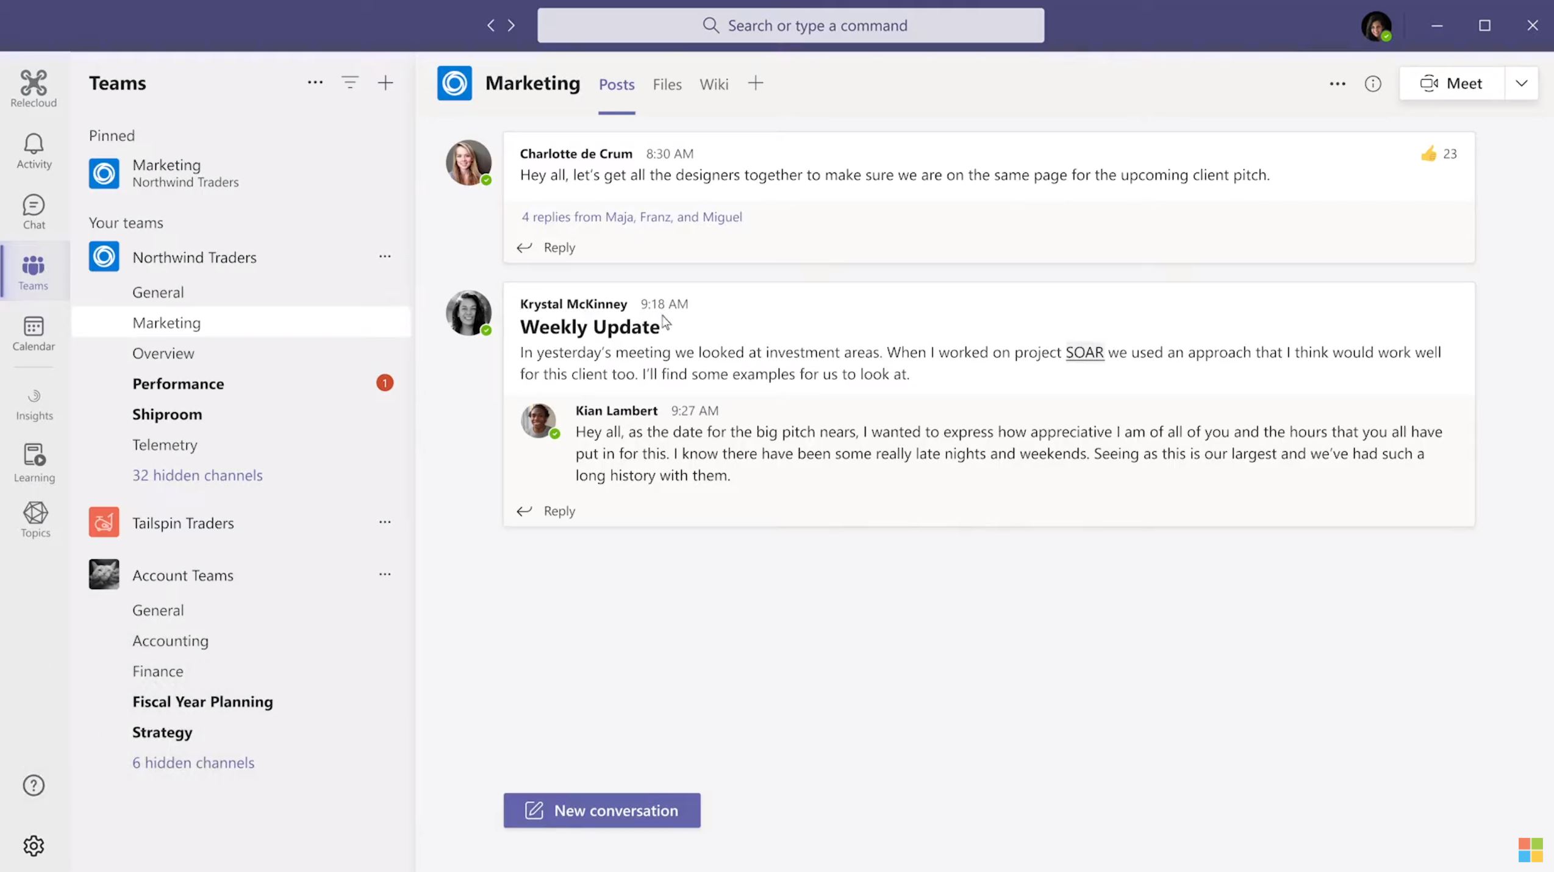Switch to the Posts tab
This screenshot has width=1554, height=872.
coord(617,84)
